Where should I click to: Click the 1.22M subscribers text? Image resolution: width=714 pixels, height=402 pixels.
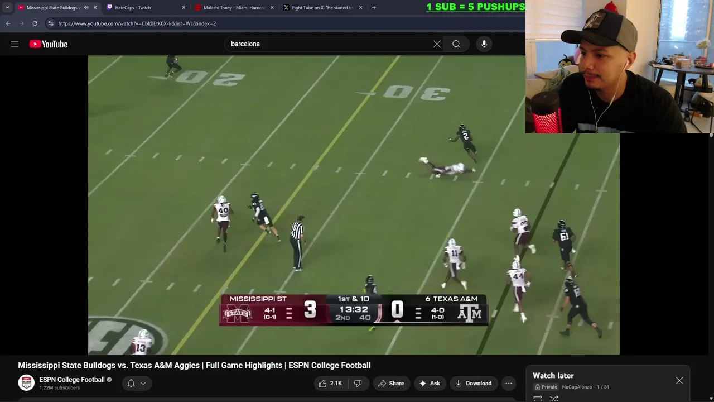tap(59, 388)
